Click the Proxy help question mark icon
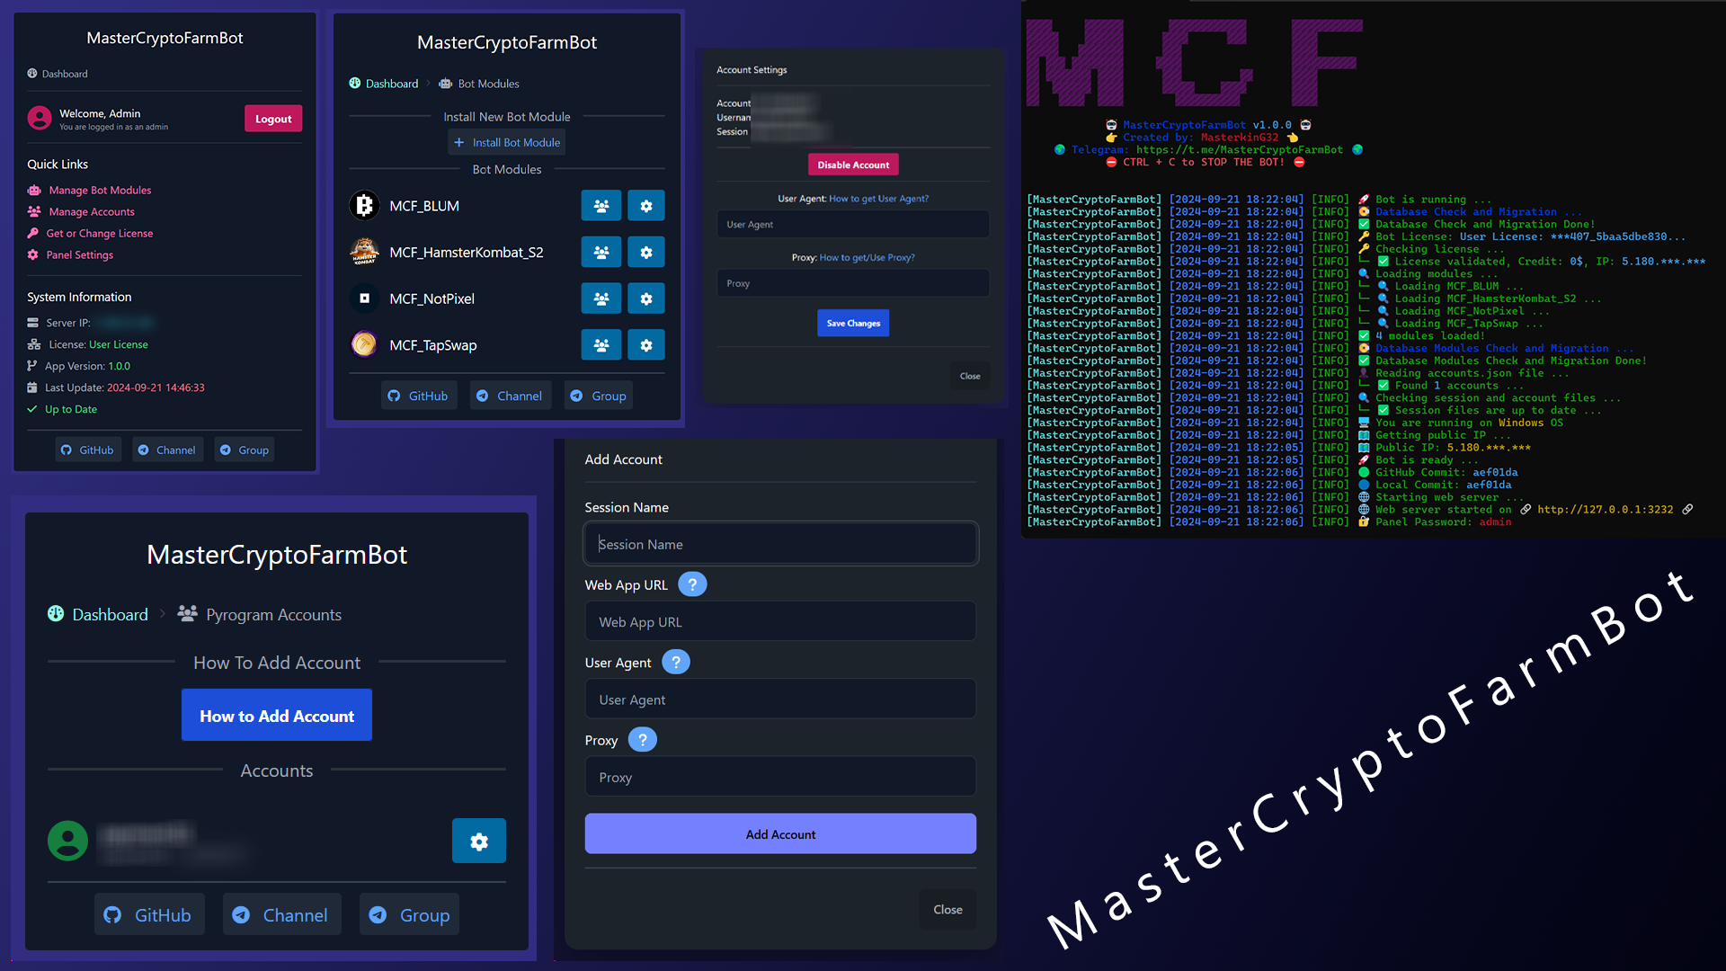This screenshot has width=1726, height=971. click(642, 740)
